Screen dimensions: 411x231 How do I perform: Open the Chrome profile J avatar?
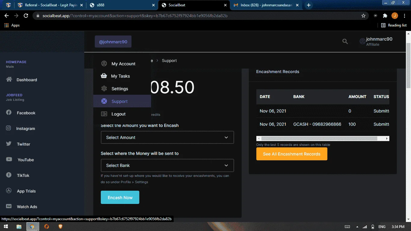[x=395, y=16]
